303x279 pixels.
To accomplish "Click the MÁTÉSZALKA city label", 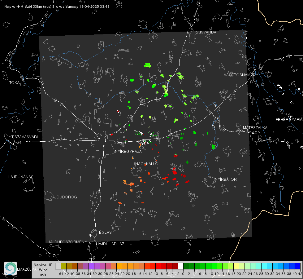I will 255,128.
